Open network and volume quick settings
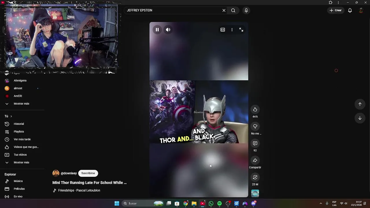 344,203
